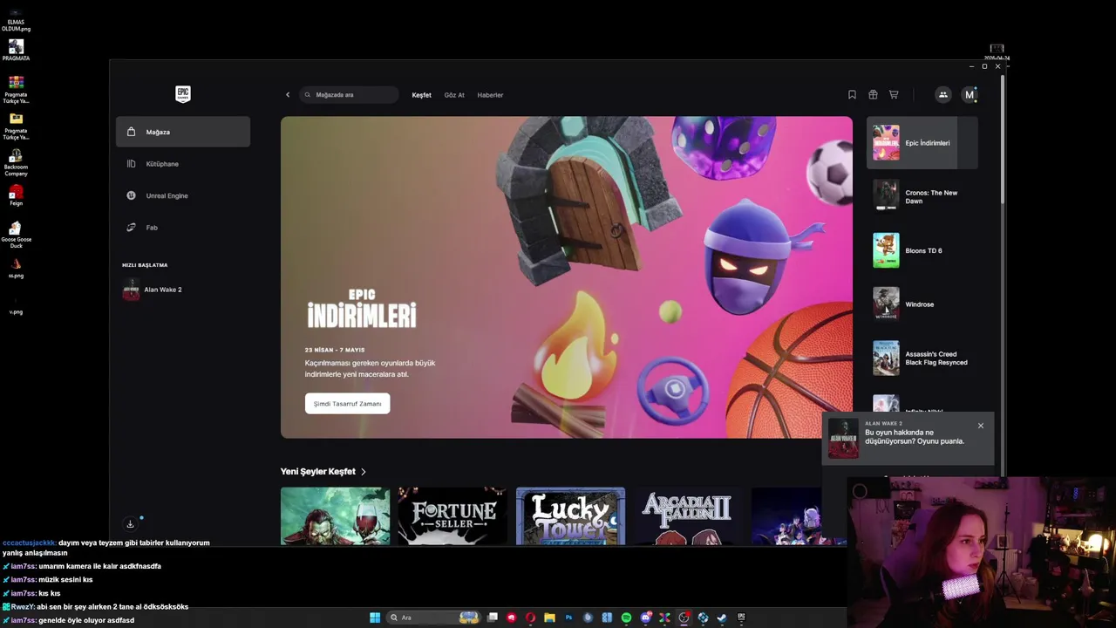
Task: Open Alan Wake 2 rating notification text
Action: click(x=915, y=436)
